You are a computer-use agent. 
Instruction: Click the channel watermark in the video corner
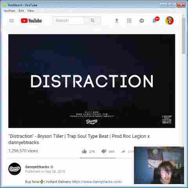(167, 119)
